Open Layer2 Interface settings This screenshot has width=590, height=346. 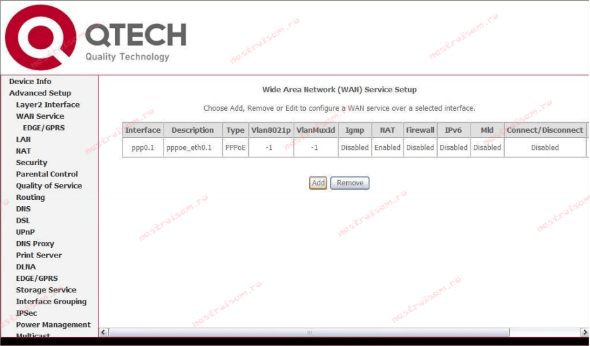tap(47, 104)
